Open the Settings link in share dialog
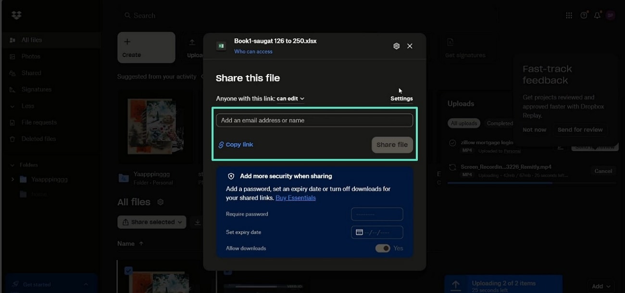 (401, 99)
